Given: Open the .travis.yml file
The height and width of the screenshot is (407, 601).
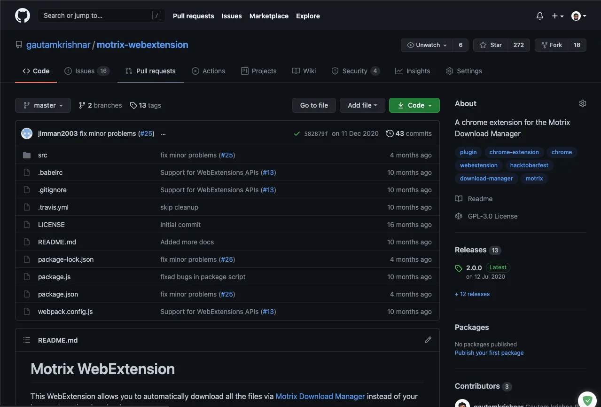Looking at the screenshot, I should [x=53, y=207].
